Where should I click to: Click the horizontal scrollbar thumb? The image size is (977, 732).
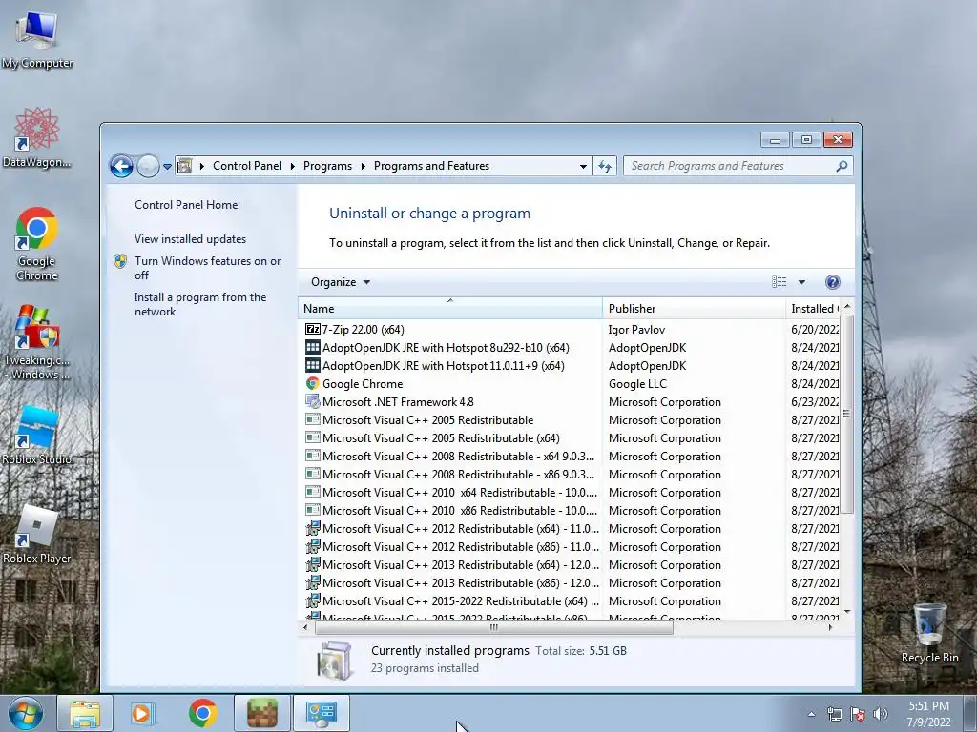[493, 627]
